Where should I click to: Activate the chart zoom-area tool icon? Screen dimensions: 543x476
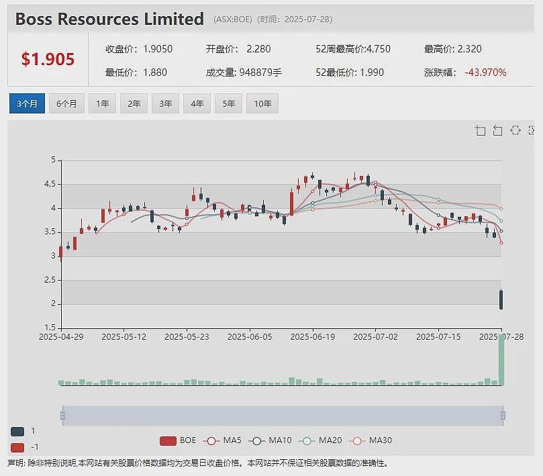click(481, 131)
